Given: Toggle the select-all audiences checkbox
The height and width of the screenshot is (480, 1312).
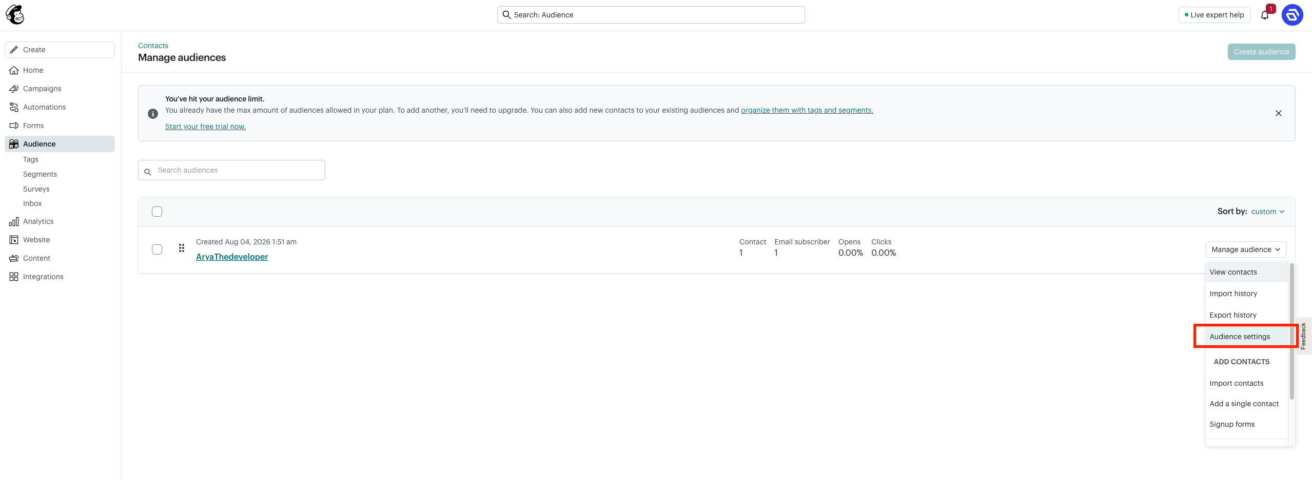Looking at the screenshot, I should click(157, 212).
